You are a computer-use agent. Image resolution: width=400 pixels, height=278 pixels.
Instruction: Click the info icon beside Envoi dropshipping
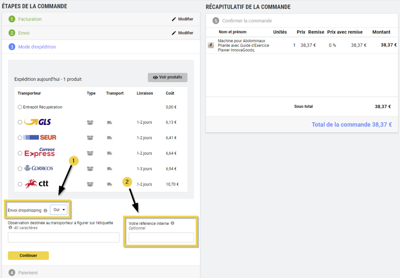click(x=45, y=210)
